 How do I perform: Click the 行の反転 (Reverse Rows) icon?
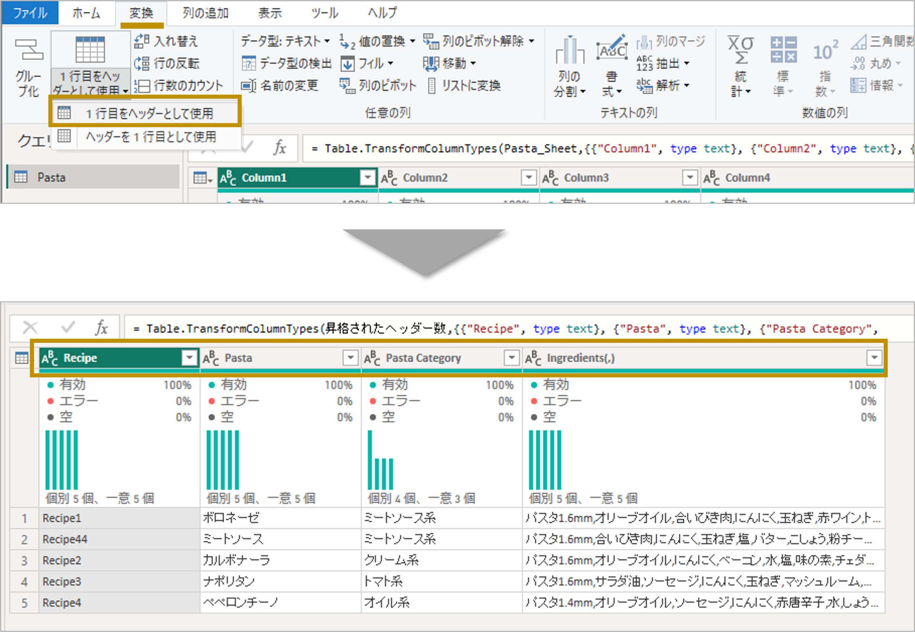coord(141,63)
